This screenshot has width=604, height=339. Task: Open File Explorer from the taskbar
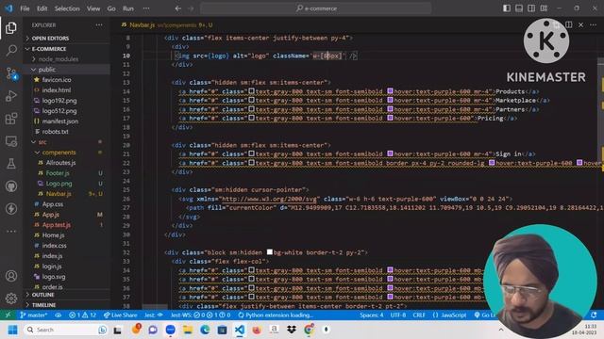[x=188, y=330]
